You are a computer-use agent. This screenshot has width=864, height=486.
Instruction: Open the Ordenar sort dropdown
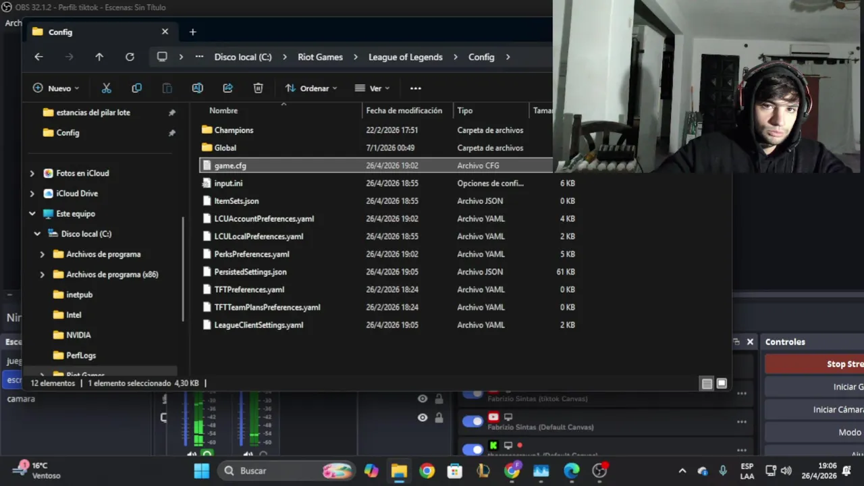click(x=311, y=88)
